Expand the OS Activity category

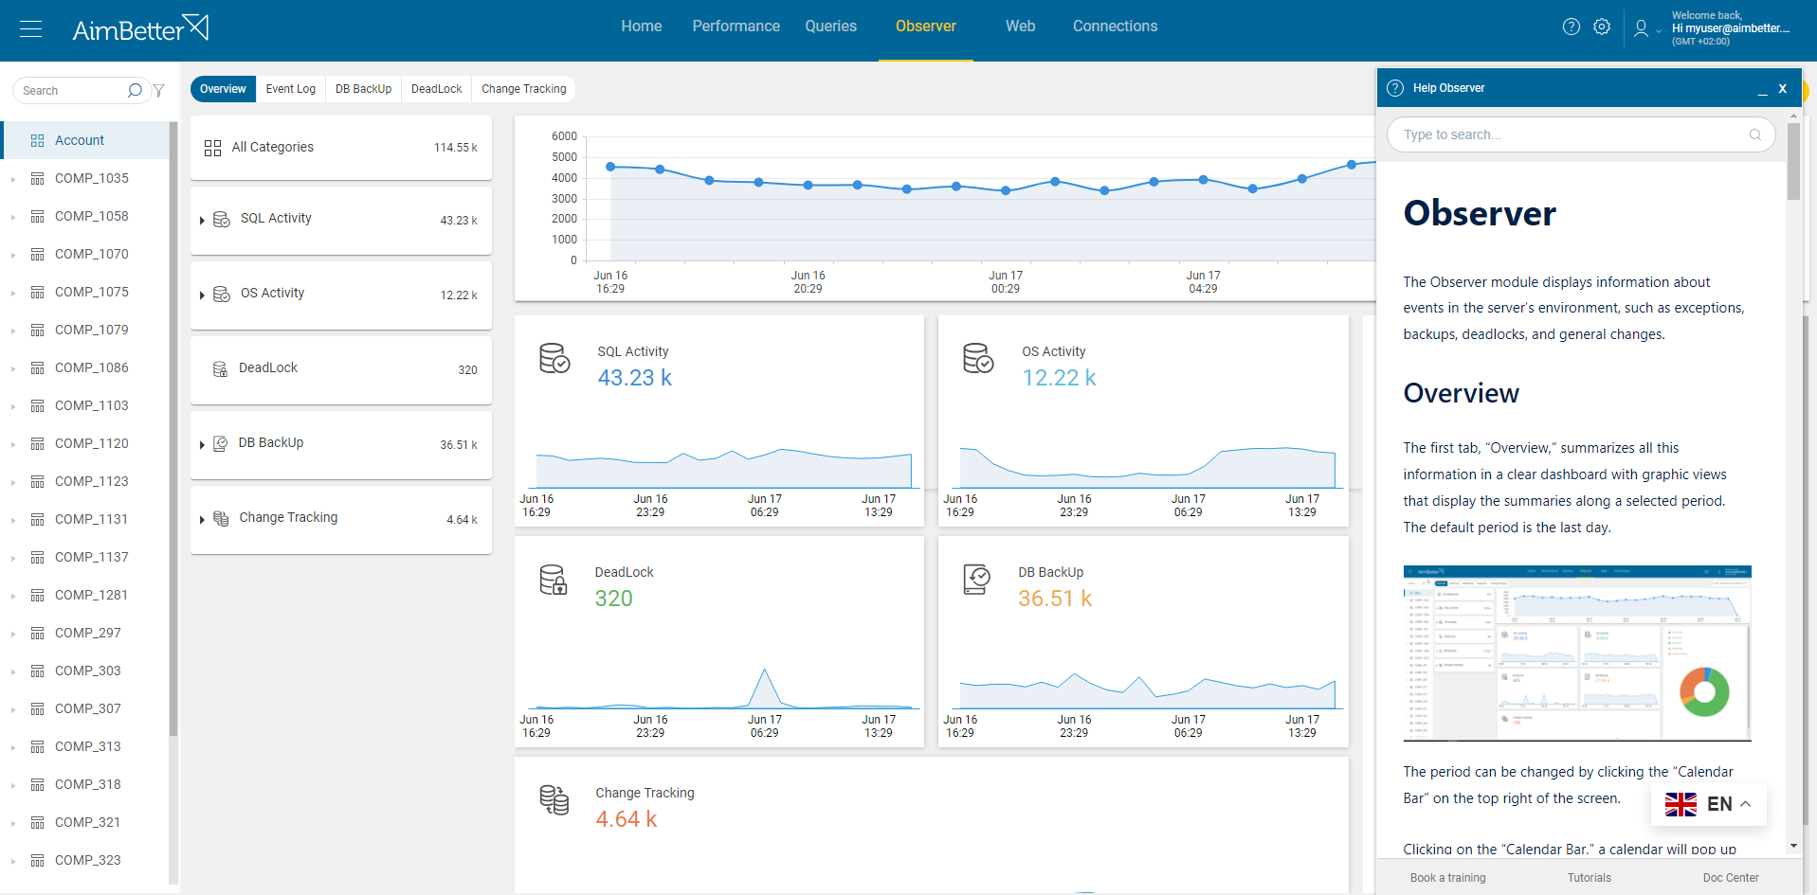click(202, 295)
